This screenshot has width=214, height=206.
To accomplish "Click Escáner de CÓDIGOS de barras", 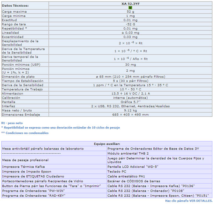I will (x=134, y=181).
